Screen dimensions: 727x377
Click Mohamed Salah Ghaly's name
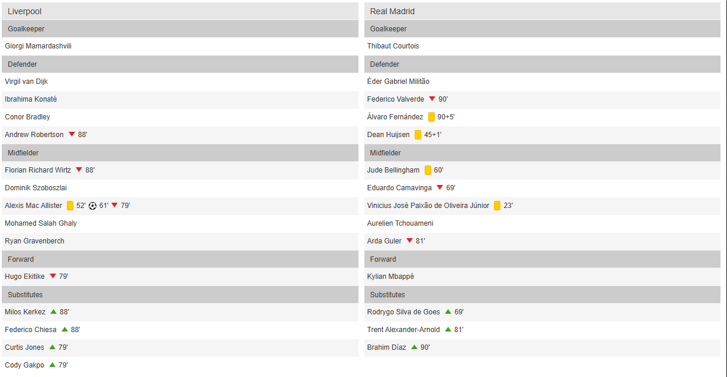(x=41, y=223)
